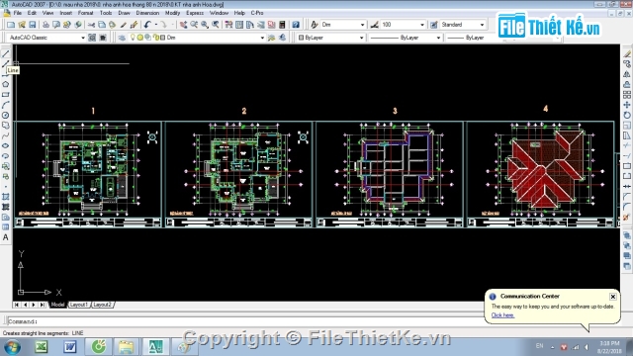Image resolution: width=633 pixels, height=356 pixels.
Task: Undo the last action
Action: 147,25
